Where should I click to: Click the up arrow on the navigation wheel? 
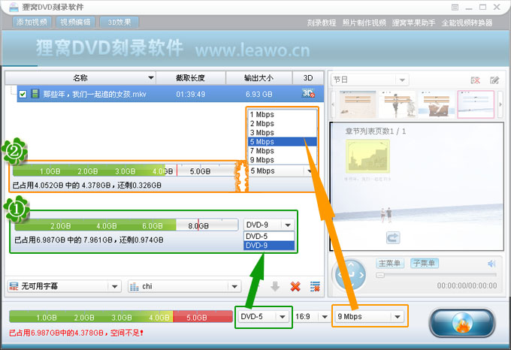click(x=351, y=264)
